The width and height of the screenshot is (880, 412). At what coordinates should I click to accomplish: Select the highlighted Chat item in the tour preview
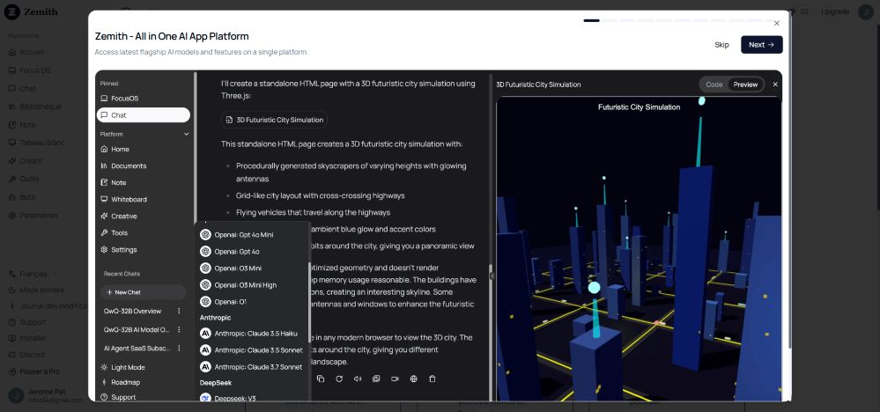tap(143, 115)
